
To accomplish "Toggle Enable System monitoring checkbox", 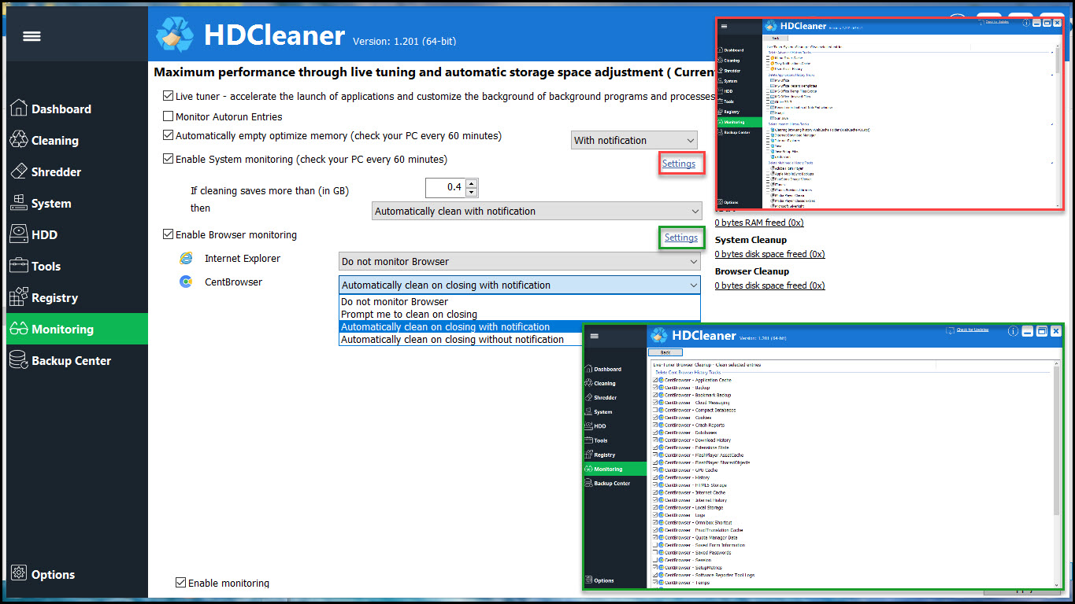I will (x=168, y=159).
